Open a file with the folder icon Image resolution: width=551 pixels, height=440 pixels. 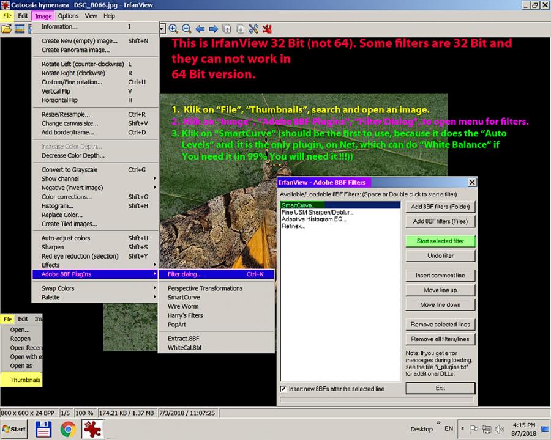6,29
